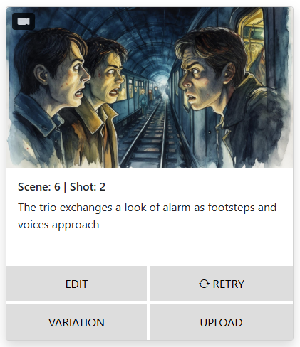Click the video camera icon on the image
The image size is (300, 347).
coord(24,21)
